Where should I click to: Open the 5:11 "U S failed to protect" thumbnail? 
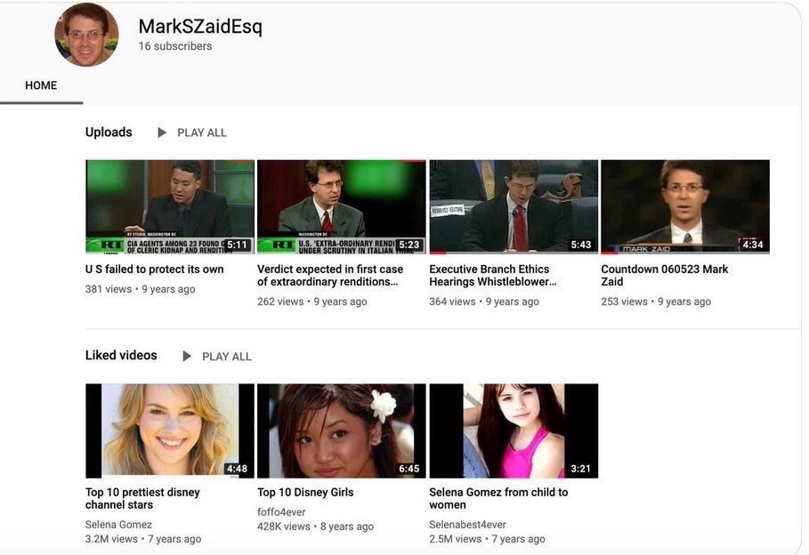(169, 206)
